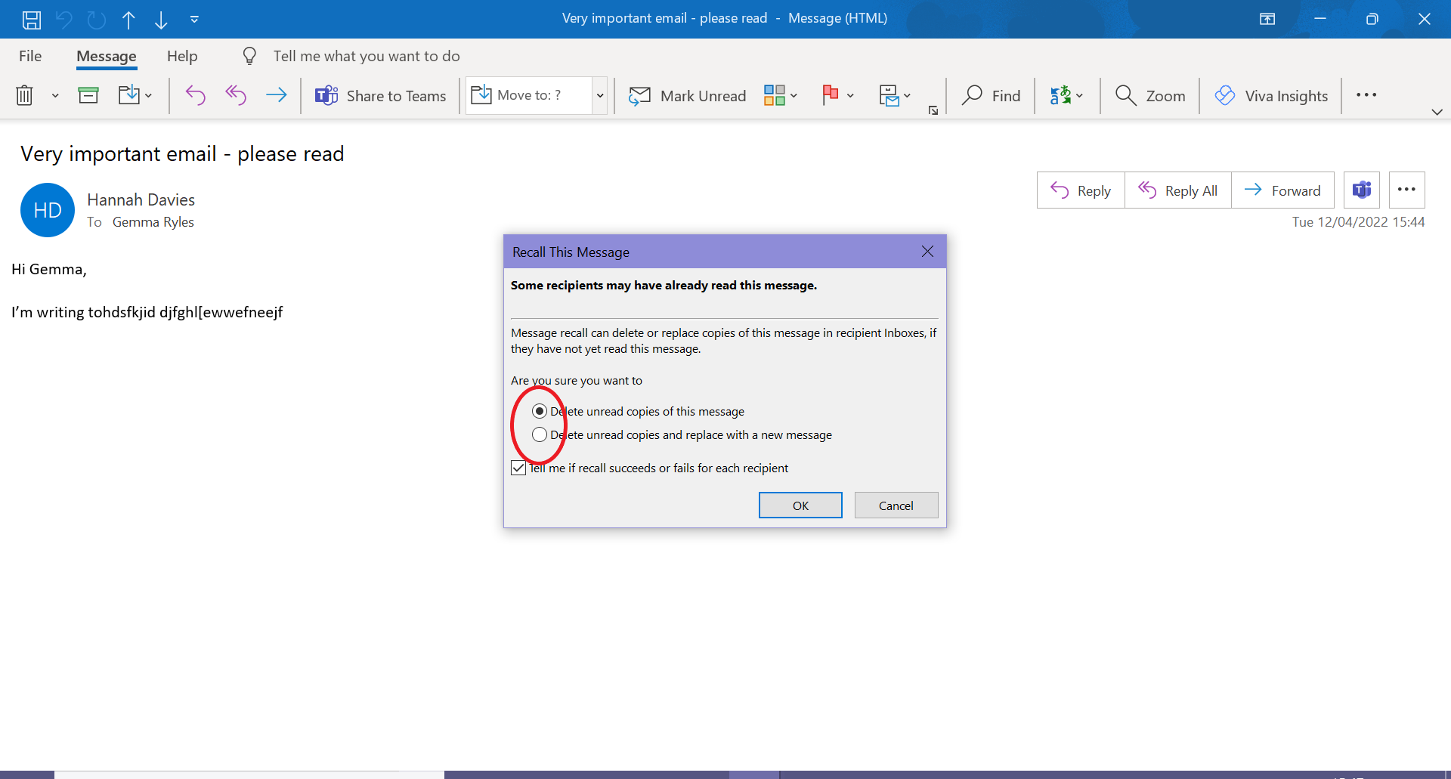Click the Undo icon in quick access
Image resolution: width=1451 pixels, height=779 pixels.
point(64,20)
